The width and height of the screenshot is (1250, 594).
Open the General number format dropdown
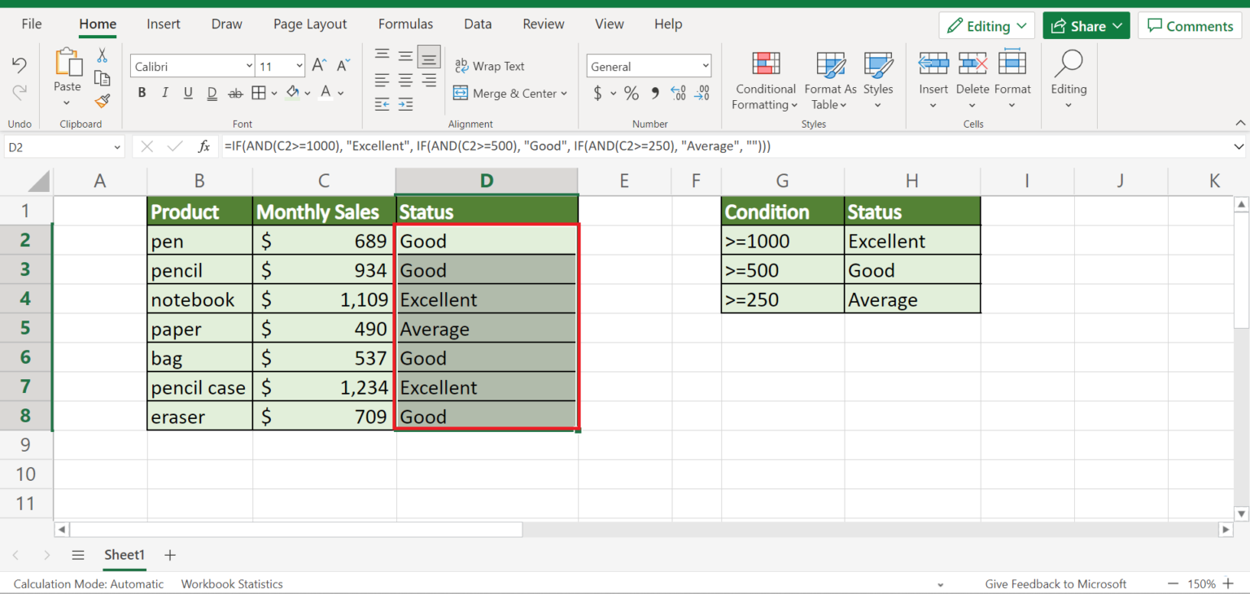(x=705, y=67)
